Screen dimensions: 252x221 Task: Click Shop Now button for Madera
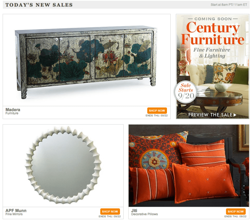(157, 111)
